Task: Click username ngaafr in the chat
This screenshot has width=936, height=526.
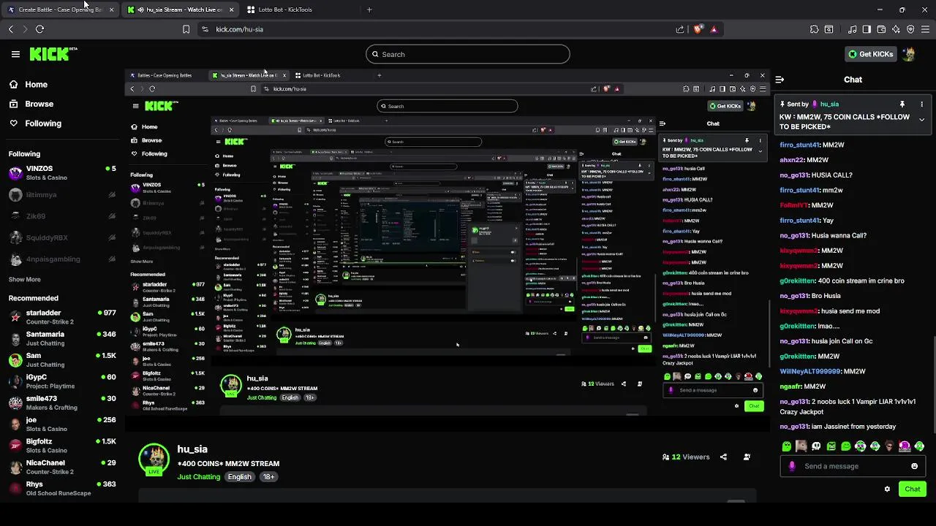Action: pyautogui.click(x=790, y=386)
